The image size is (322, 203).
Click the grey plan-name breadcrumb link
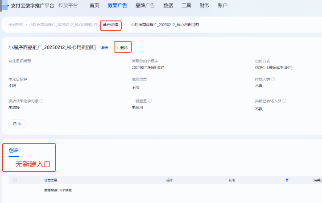63,25
